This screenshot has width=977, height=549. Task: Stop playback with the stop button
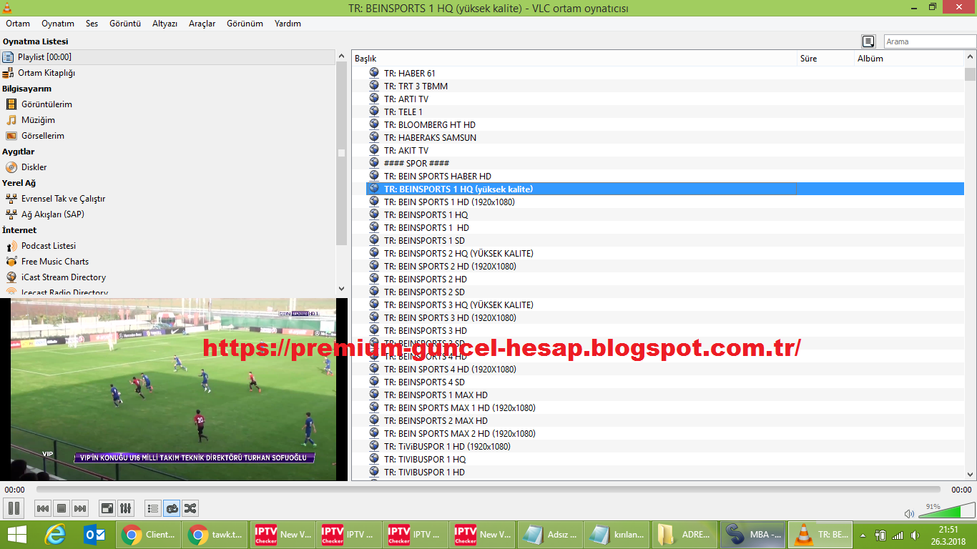click(61, 508)
